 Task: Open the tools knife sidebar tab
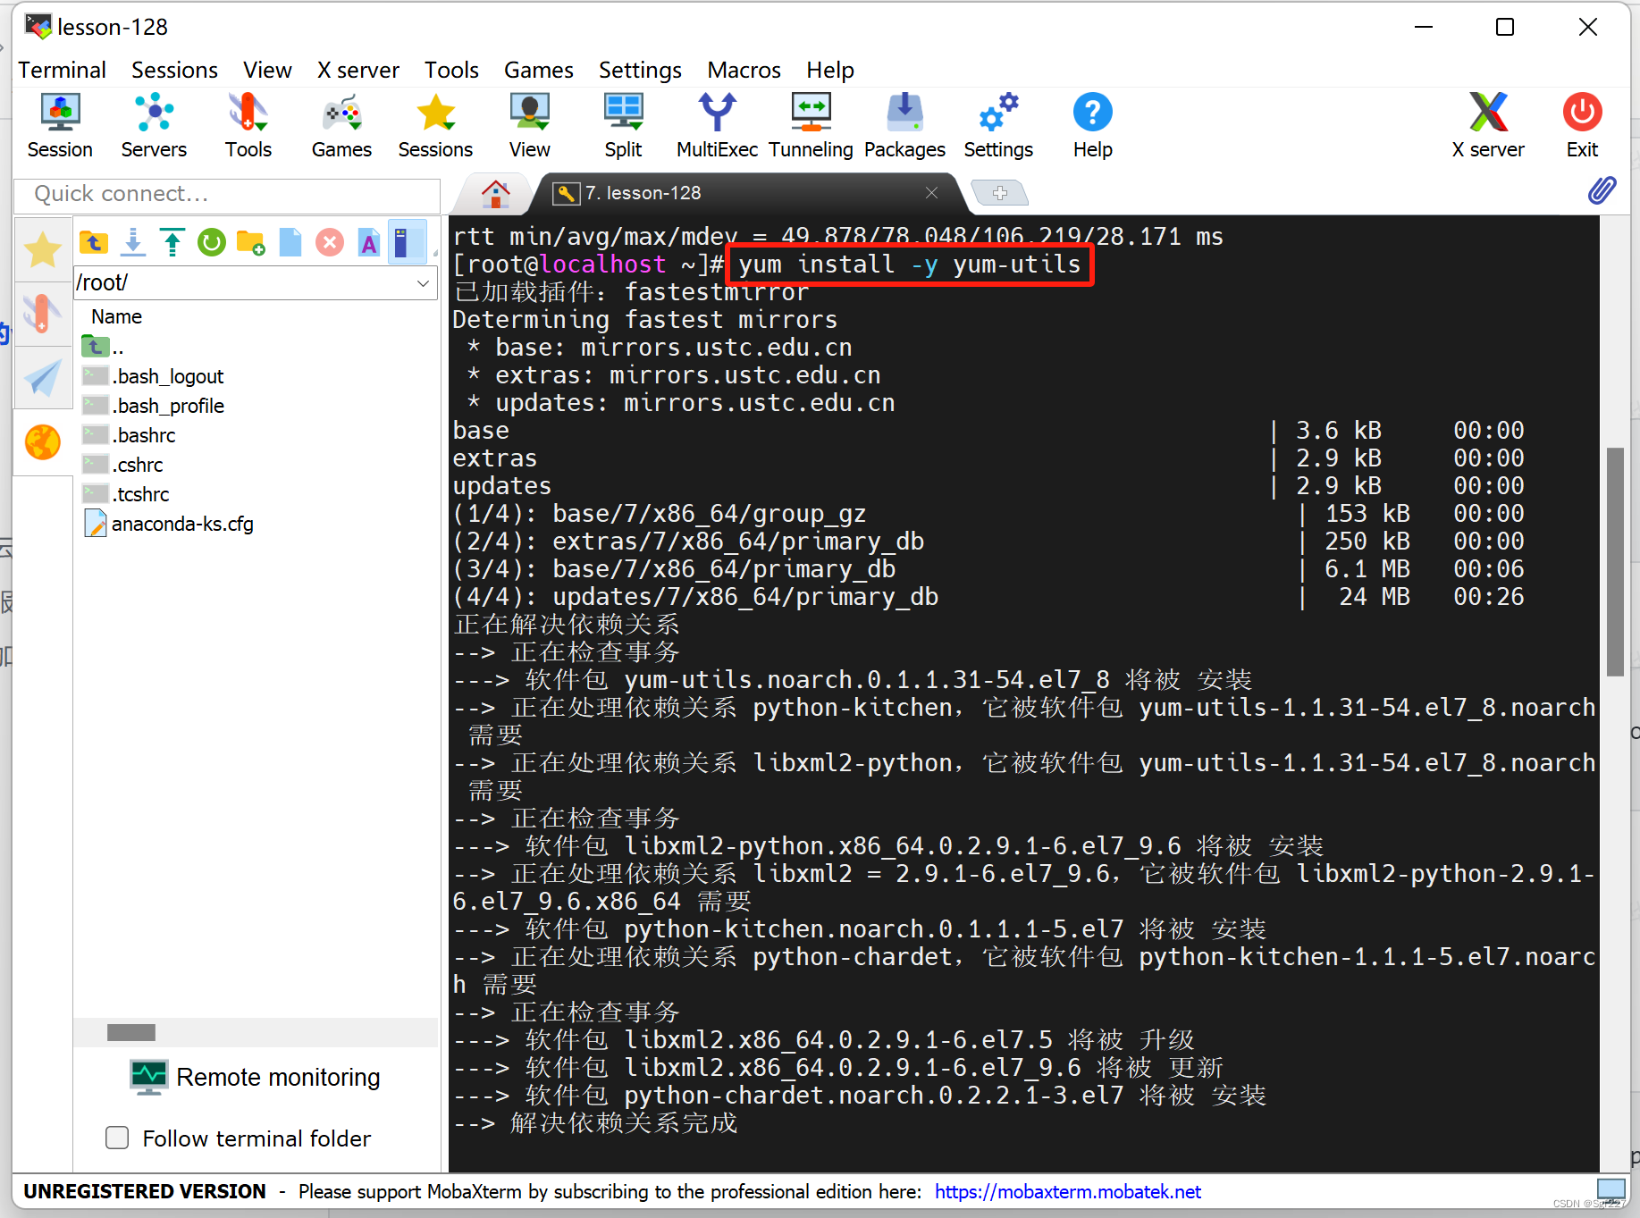(43, 314)
